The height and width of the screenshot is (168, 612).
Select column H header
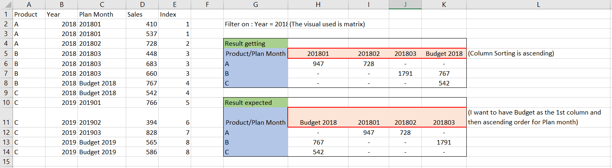pos(318,4)
